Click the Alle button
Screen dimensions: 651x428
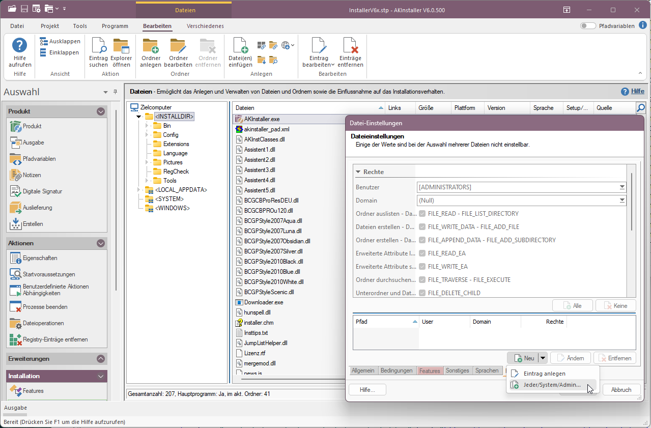pyautogui.click(x=573, y=306)
